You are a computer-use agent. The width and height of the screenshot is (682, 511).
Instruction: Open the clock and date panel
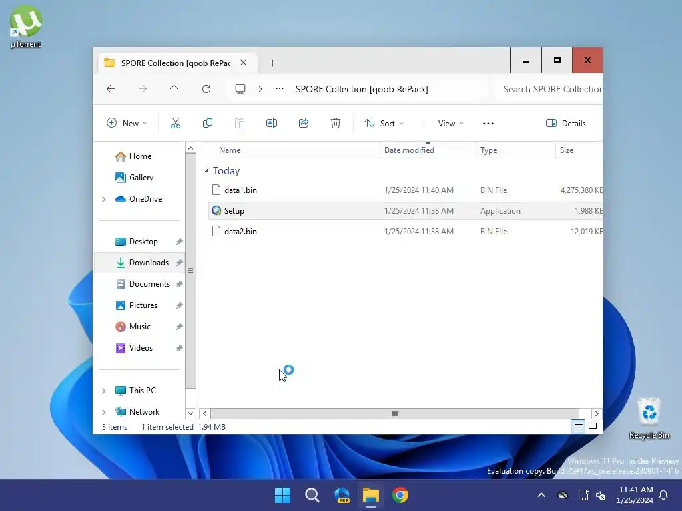point(635,495)
